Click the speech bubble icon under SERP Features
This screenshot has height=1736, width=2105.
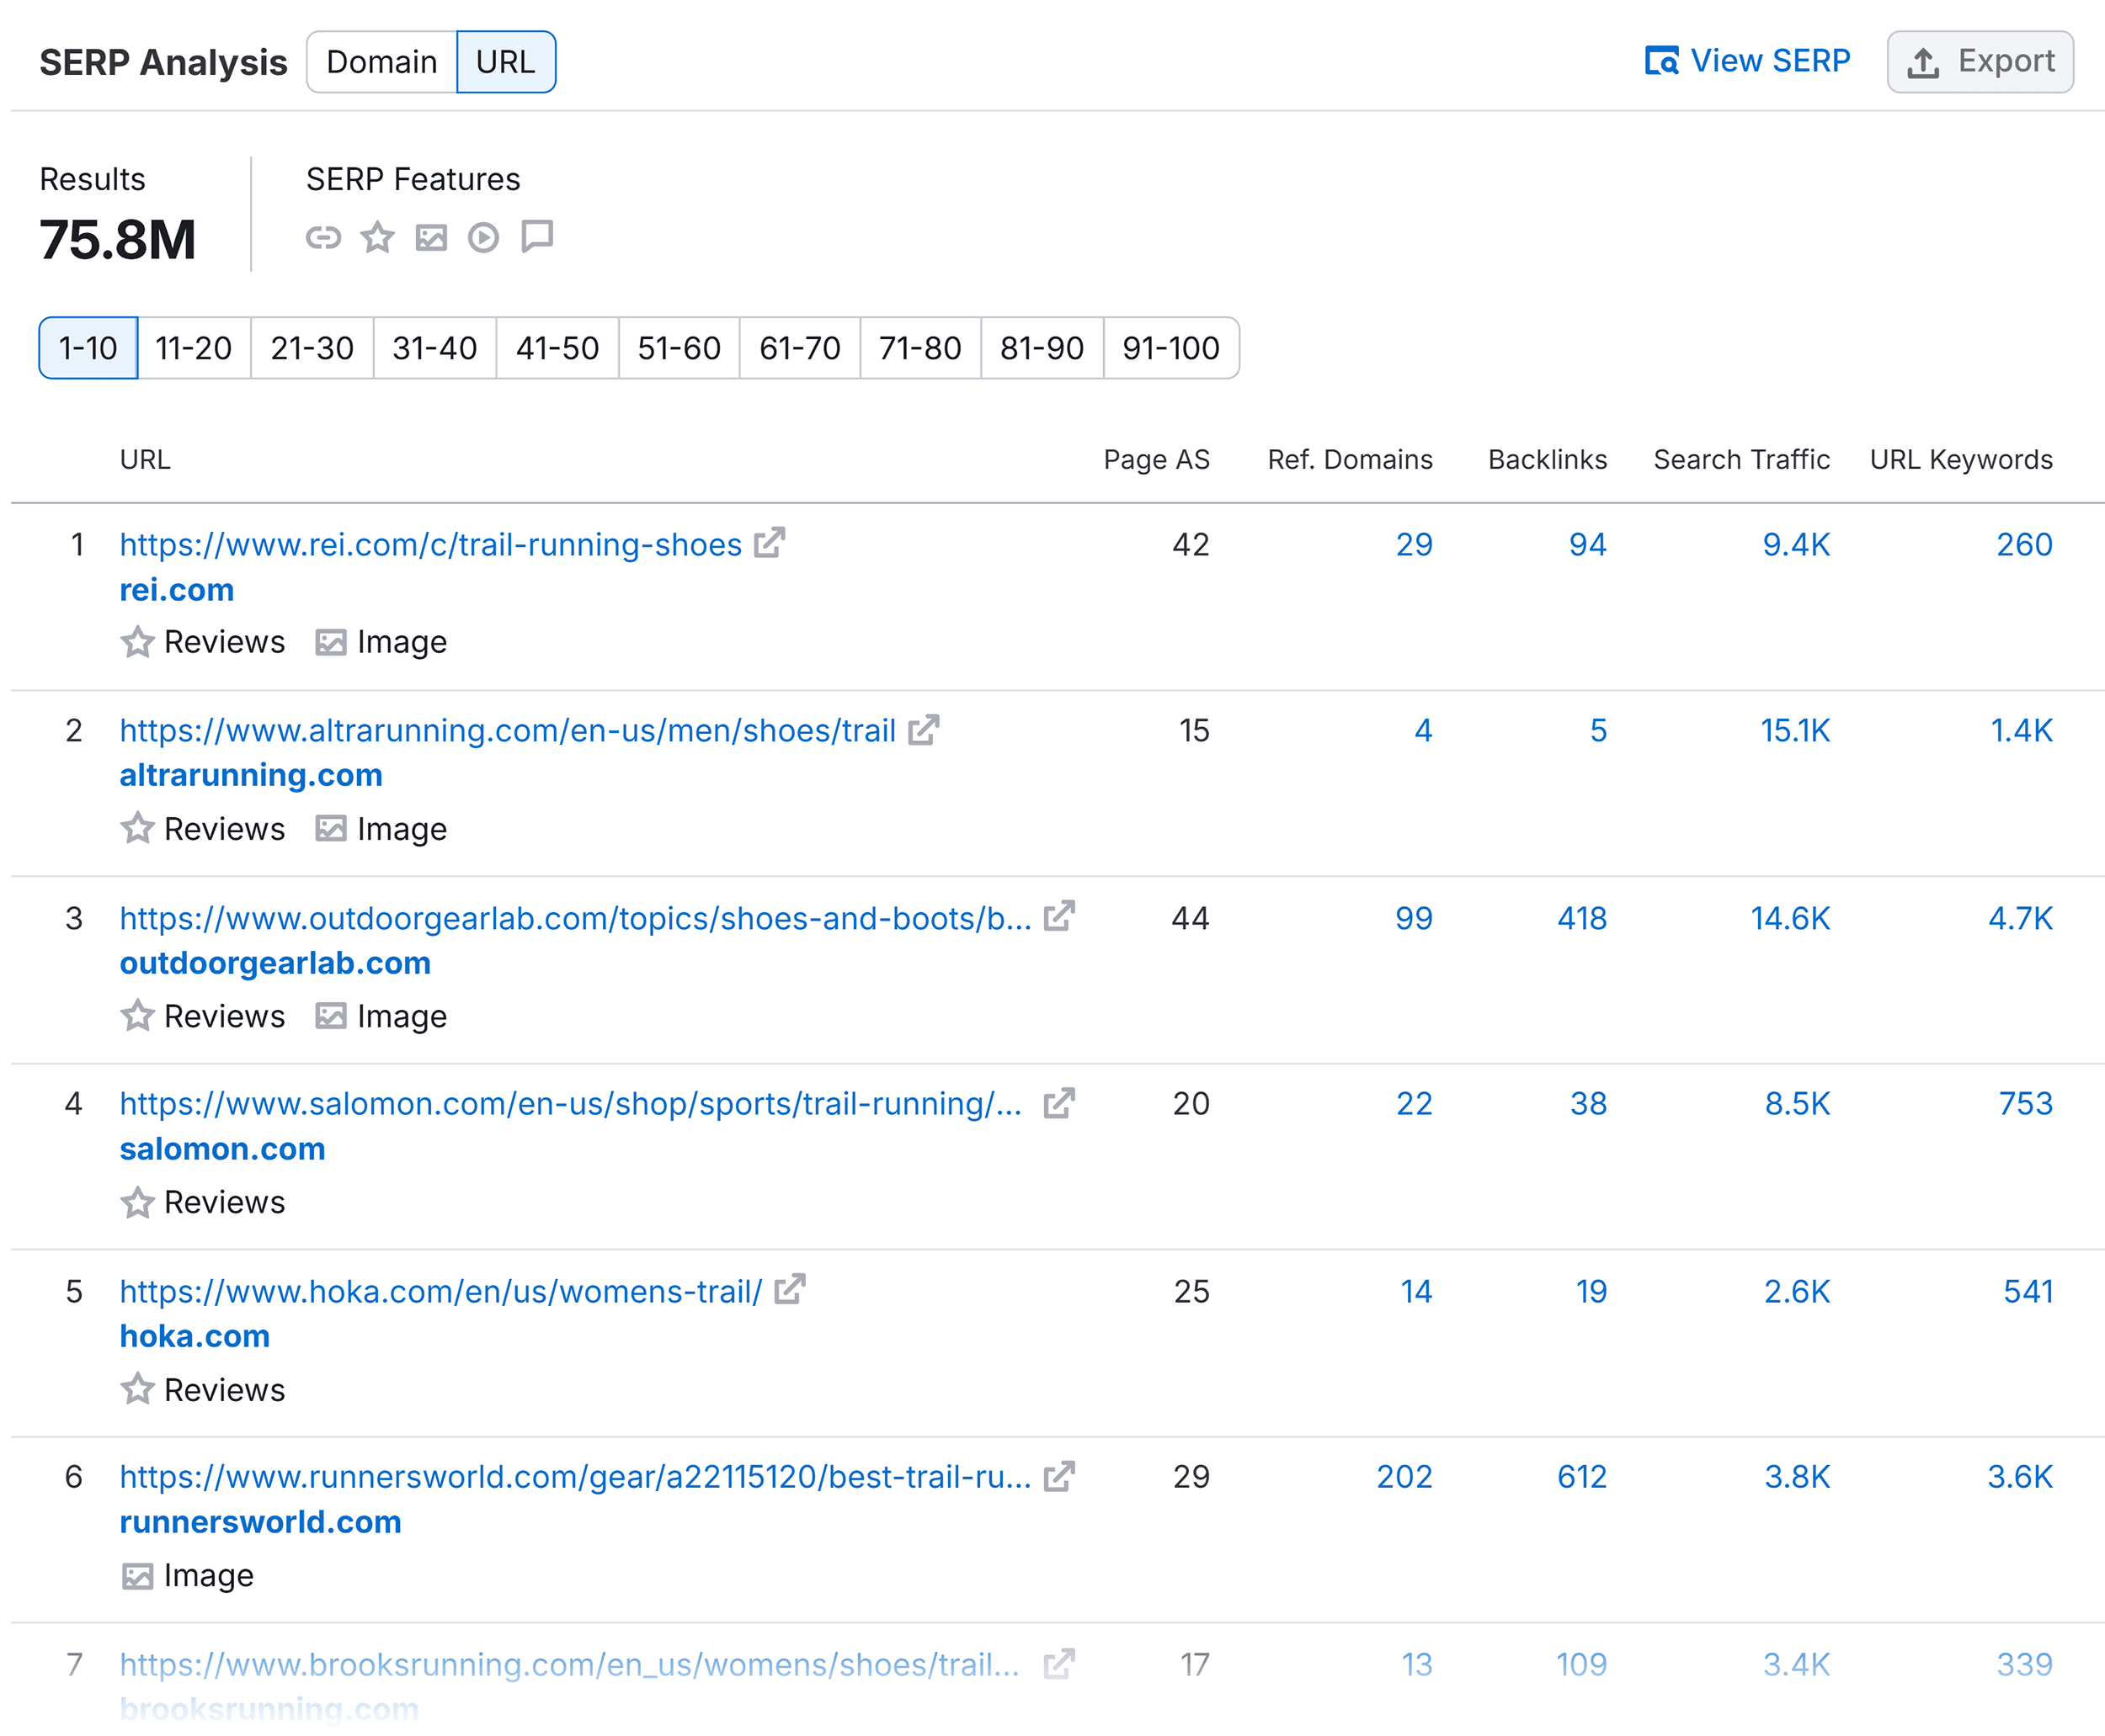tap(537, 237)
